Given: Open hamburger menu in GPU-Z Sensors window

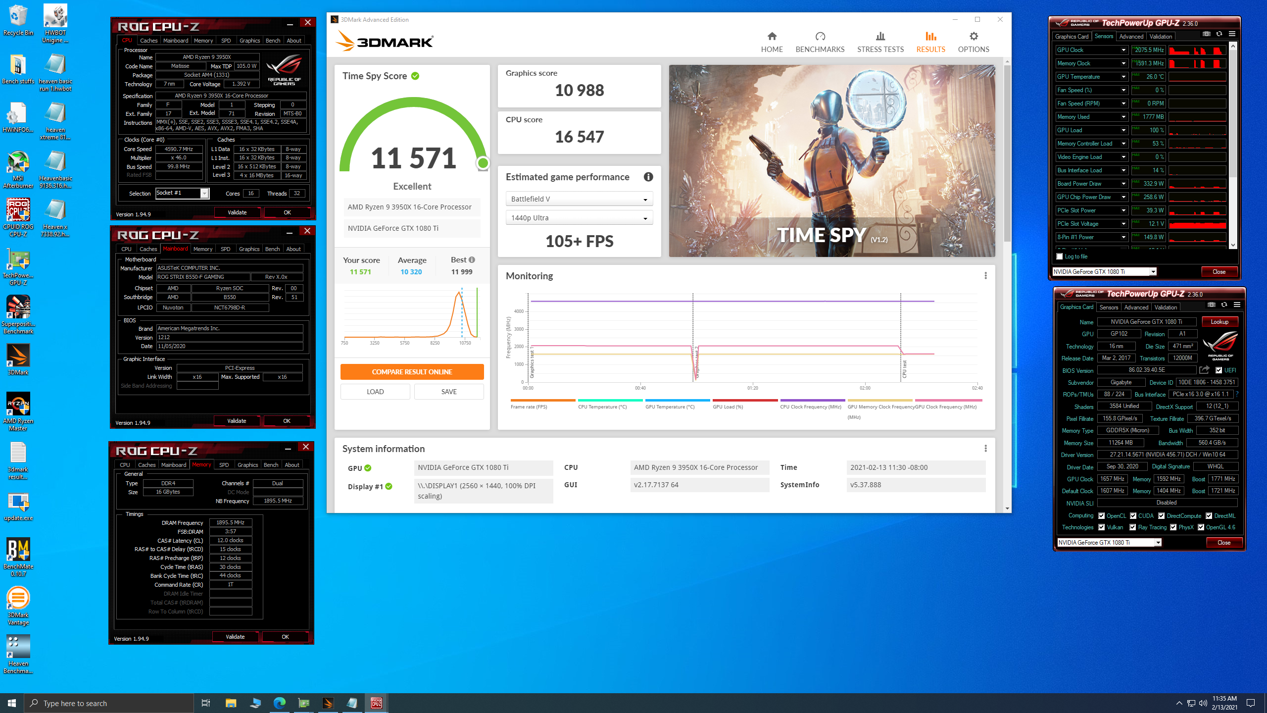Looking at the screenshot, I should pyautogui.click(x=1232, y=34).
